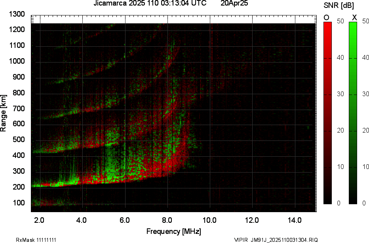369x243 pixels.
Task: Click the 1200 range tick label
Action: (x=17, y=30)
